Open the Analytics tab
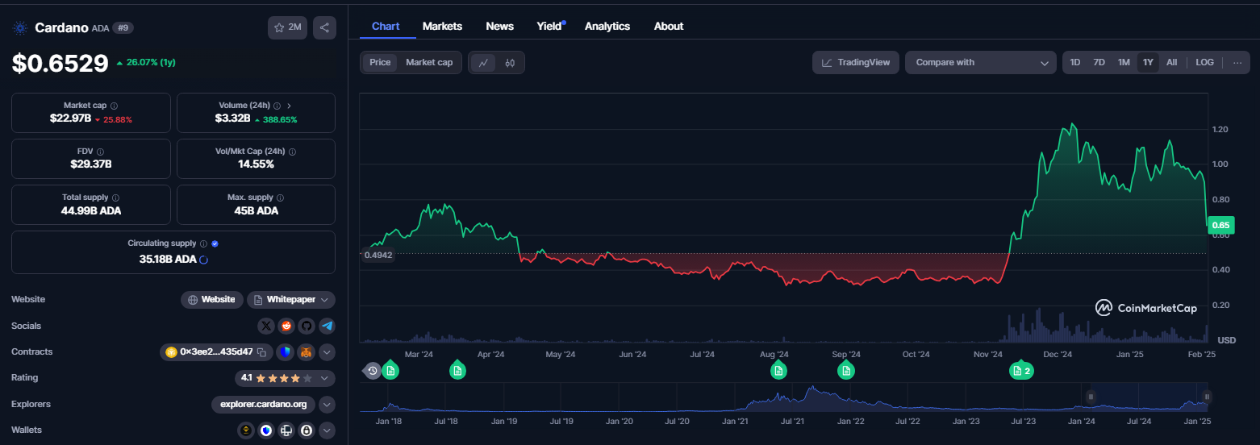This screenshot has height=445, width=1260. (607, 27)
